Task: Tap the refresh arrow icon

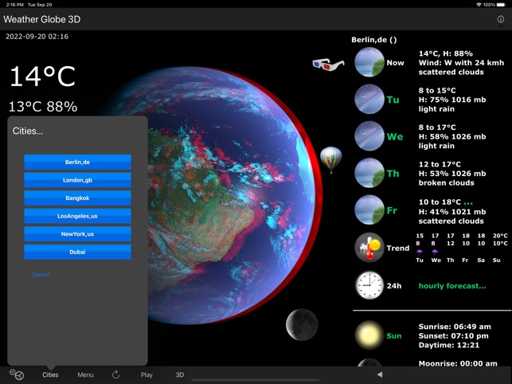Action: pyautogui.click(x=115, y=374)
